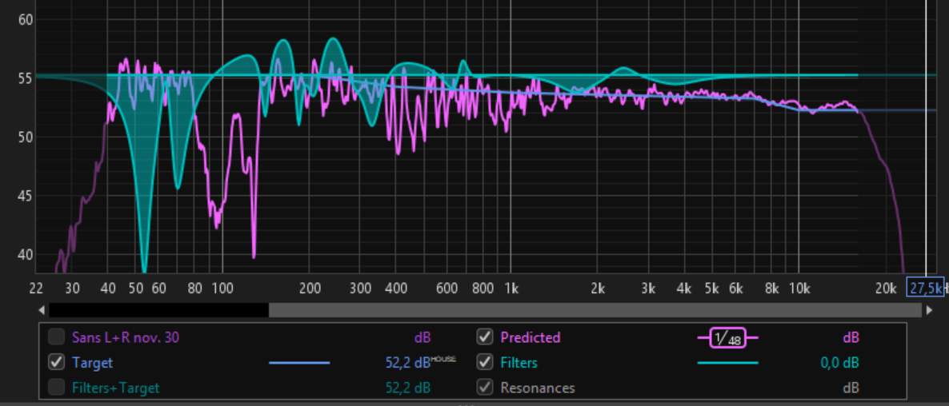Click the blue Target trace line sample

(299, 363)
